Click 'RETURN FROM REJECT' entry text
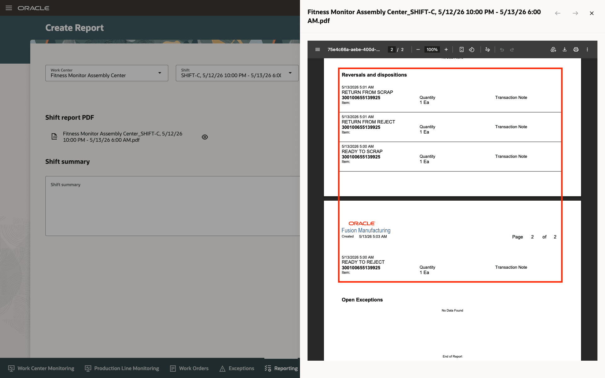Image resolution: width=605 pixels, height=378 pixels. coord(368,122)
